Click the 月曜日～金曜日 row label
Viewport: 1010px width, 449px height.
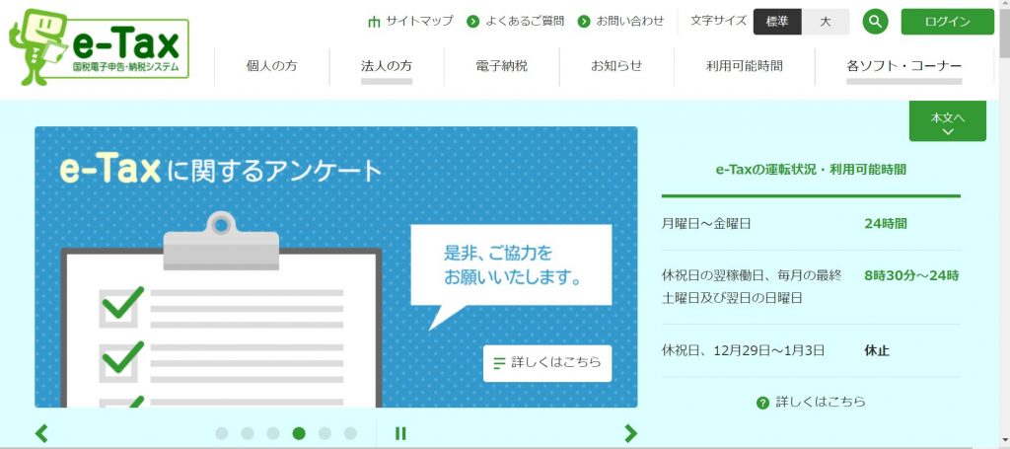706,224
